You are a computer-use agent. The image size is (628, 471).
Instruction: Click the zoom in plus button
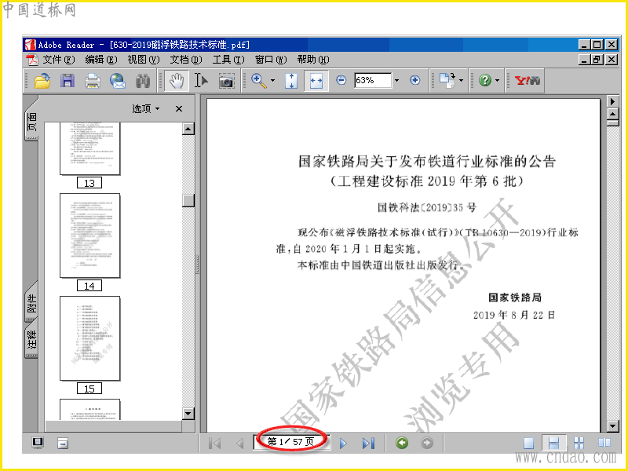[415, 81]
